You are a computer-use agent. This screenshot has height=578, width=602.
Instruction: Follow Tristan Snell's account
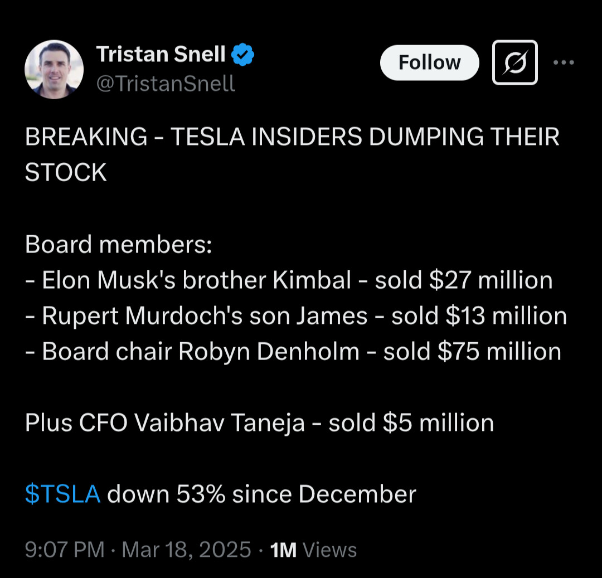(429, 62)
